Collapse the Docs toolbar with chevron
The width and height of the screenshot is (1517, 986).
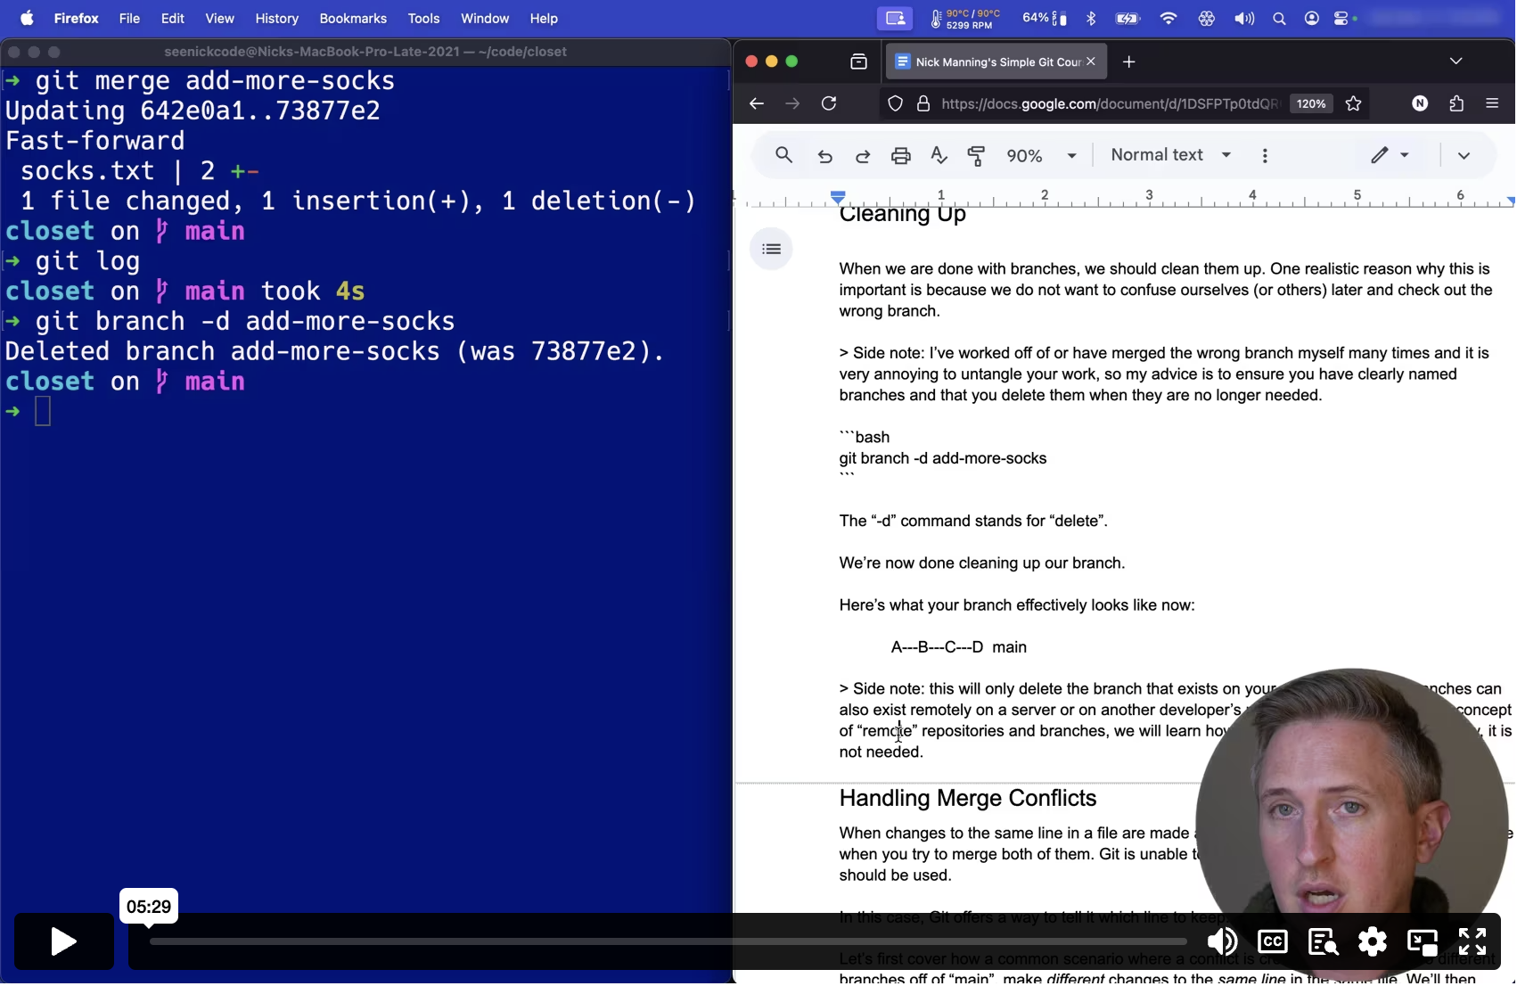(x=1464, y=155)
